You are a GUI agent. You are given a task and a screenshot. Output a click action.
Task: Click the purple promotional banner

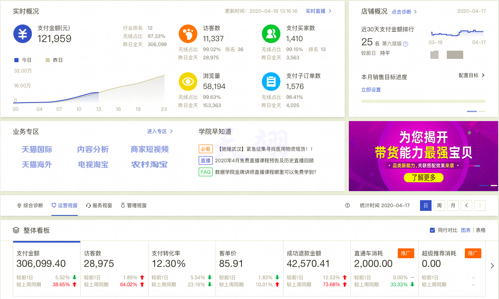pyautogui.click(x=423, y=156)
